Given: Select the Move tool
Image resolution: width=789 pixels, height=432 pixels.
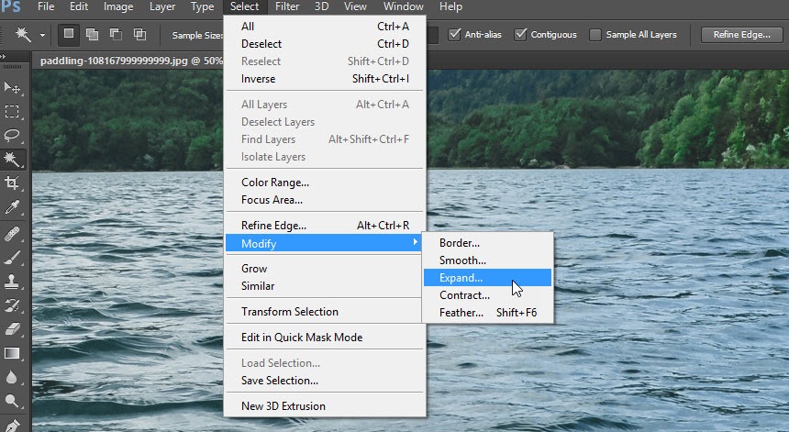Looking at the screenshot, I should point(13,87).
